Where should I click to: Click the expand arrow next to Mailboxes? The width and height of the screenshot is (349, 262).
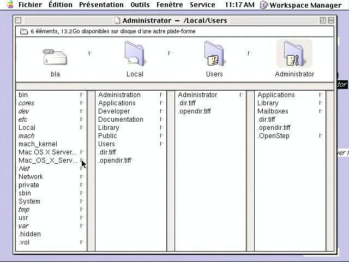(321, 111)
